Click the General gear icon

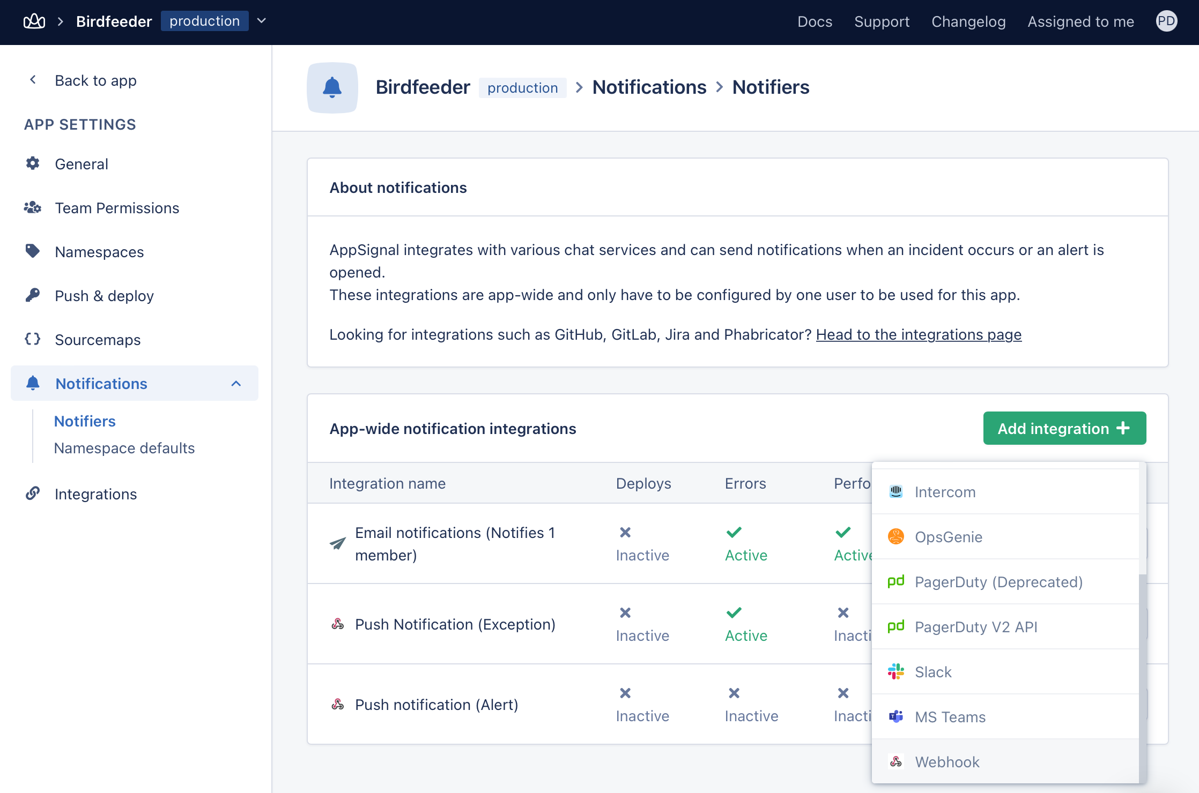33,163
